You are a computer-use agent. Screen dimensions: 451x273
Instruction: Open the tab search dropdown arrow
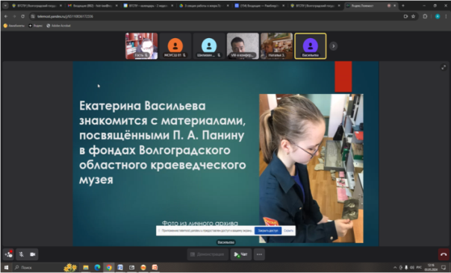click(x=5, y=5)
